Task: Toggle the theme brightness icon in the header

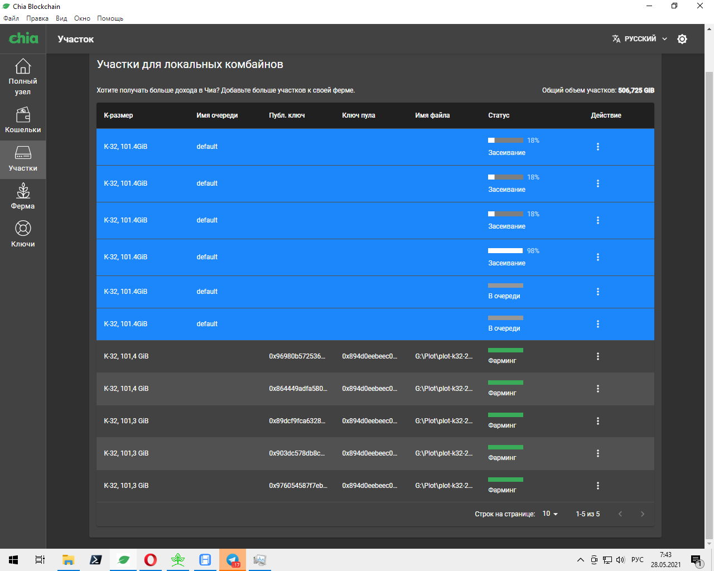Action: click(682, 39)
